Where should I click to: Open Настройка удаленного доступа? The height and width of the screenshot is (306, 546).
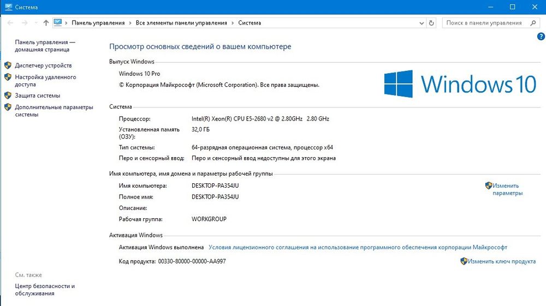[x=45, y=81]
